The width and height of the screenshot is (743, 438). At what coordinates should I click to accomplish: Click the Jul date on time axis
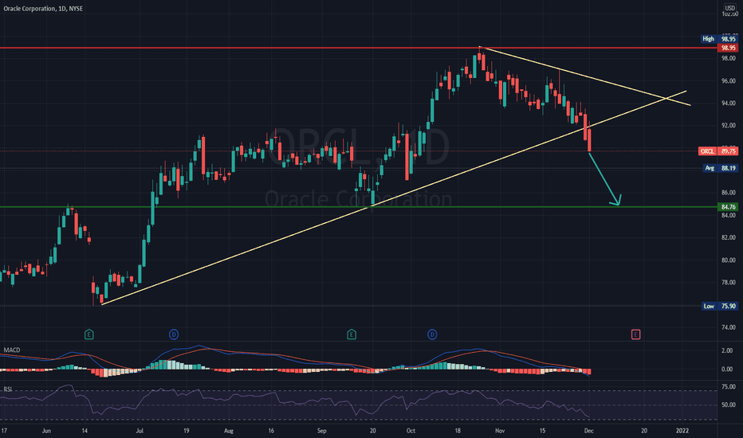tap(140, 431)
